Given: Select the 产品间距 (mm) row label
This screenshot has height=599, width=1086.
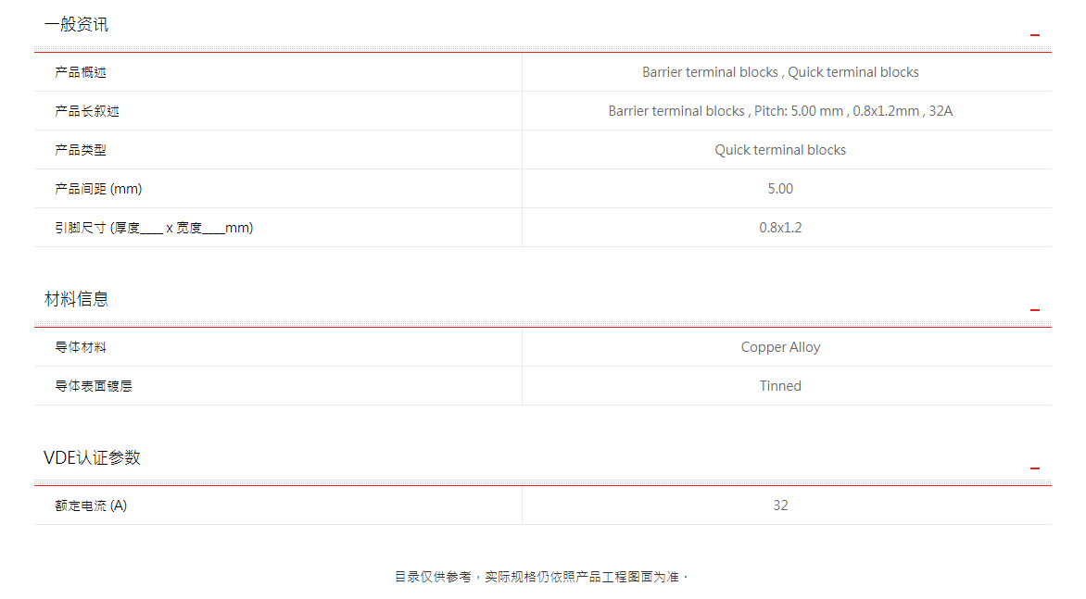Looking at the screenshot, I should pyautogui.click(x=98, y=189).
